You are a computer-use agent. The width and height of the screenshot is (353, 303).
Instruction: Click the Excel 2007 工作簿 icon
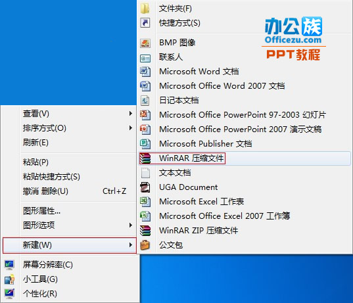tap(145, 216)
